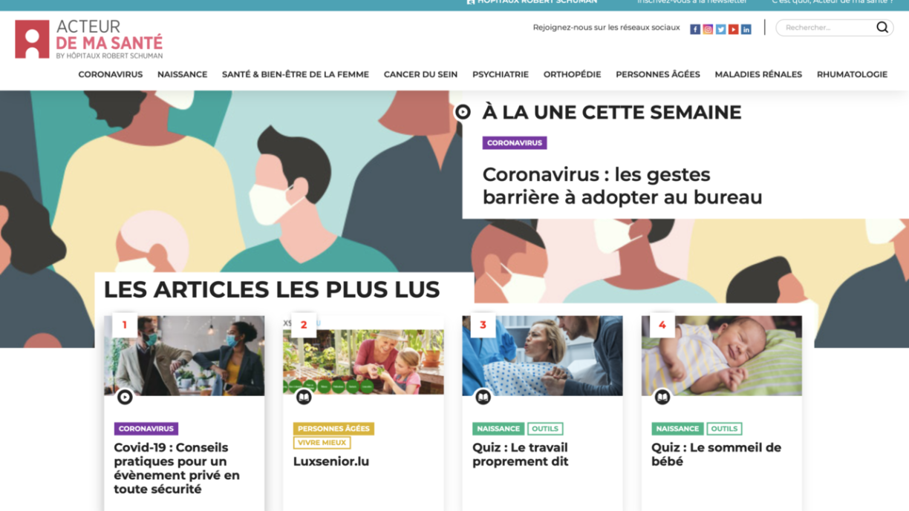Screen dimensions: 909x511
Task: Click book icon on Luxsenior.lu card
Action: 304,397
